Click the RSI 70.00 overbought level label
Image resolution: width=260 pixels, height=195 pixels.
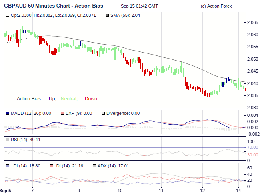coord(252,147)
